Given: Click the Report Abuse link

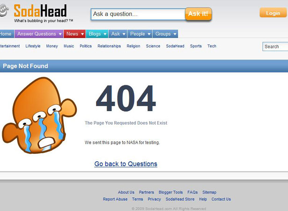Looking at the screenshot, I should [x=115, y=199].
